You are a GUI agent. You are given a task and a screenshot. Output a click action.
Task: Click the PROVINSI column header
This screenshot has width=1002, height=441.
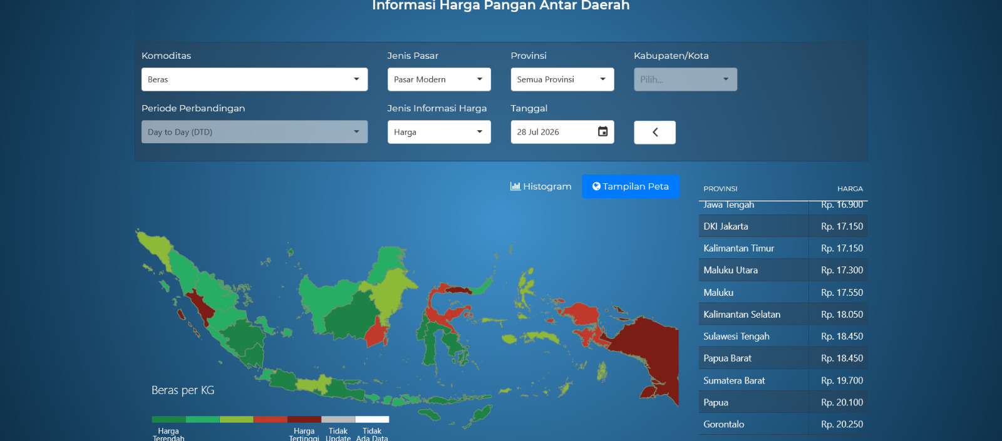(720, 188)
